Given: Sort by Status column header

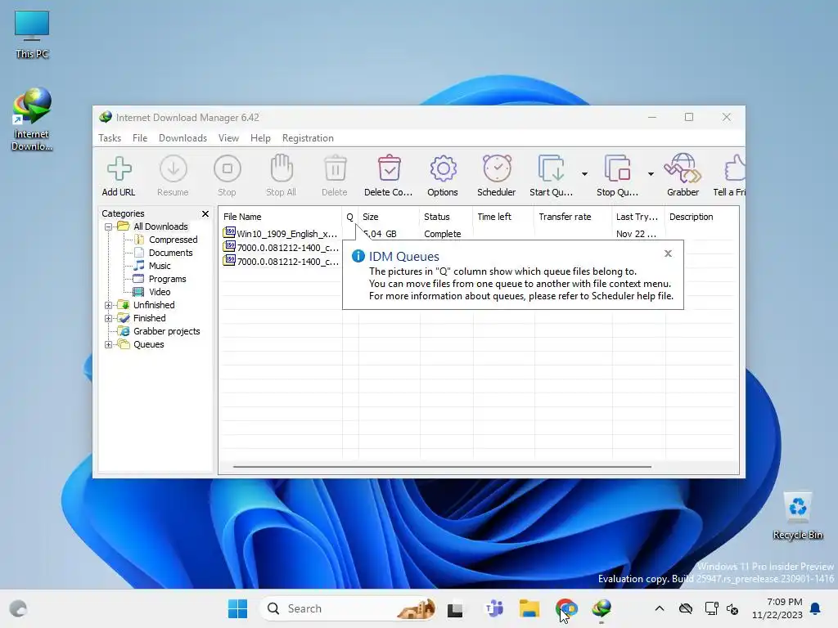Looking at the screenshot, I should [x=446, y=217].
